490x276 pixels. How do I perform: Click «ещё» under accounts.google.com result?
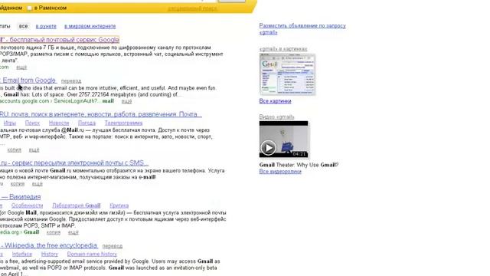pos(126,101)
